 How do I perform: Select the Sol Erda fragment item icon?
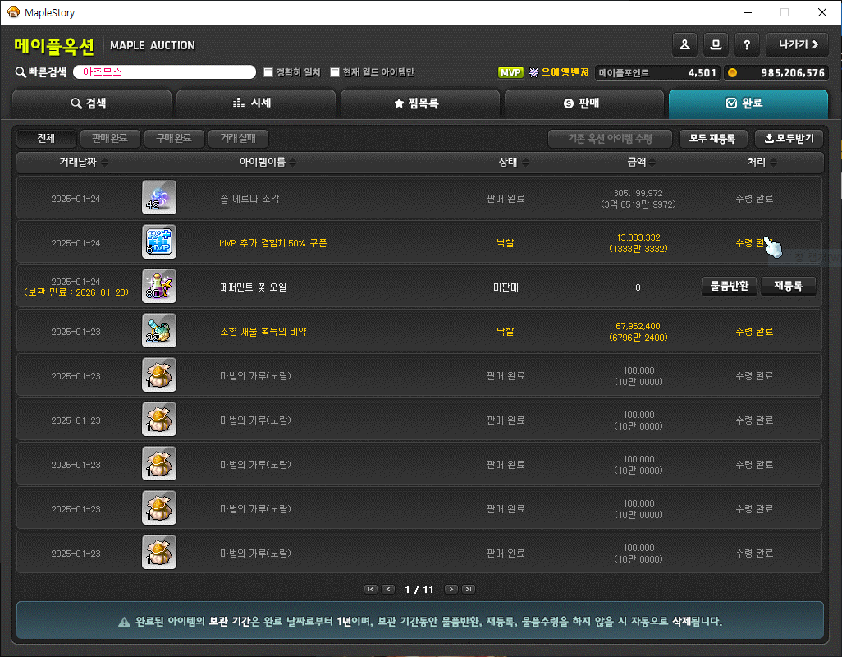click(x=159, y=198)
